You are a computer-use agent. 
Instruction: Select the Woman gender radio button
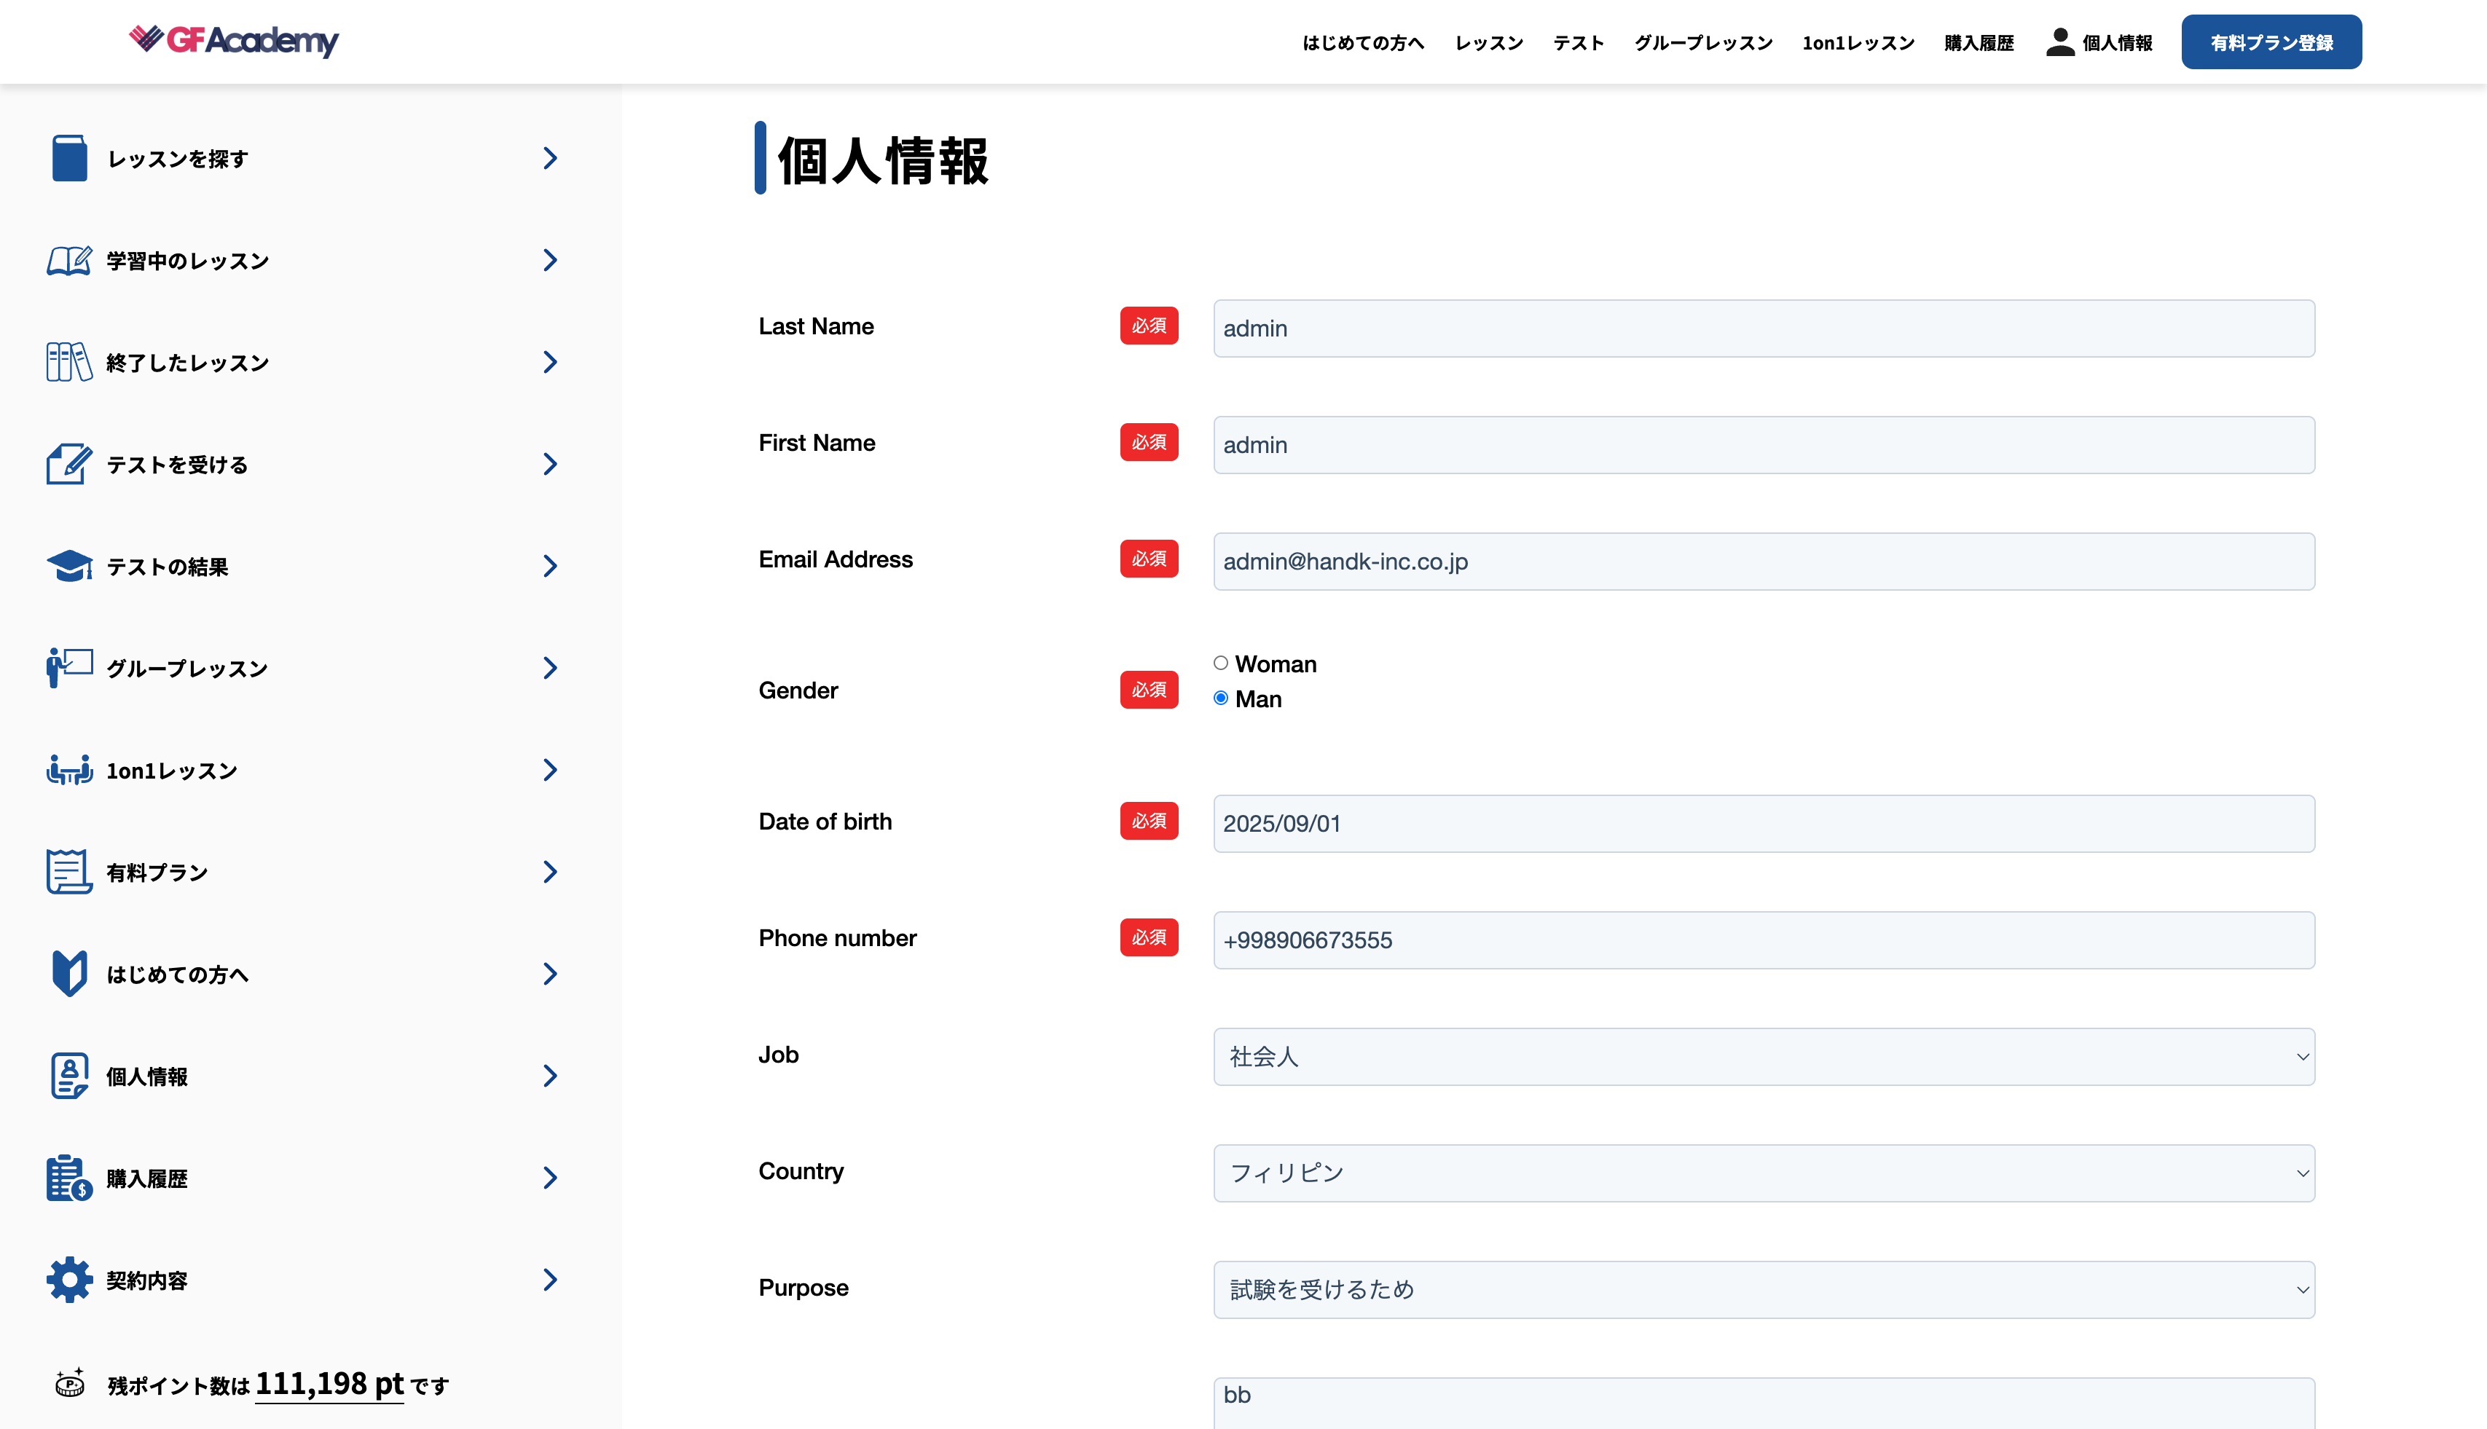coord(1221,663)
